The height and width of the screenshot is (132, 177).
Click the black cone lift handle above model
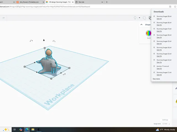(x=44, y=40)
